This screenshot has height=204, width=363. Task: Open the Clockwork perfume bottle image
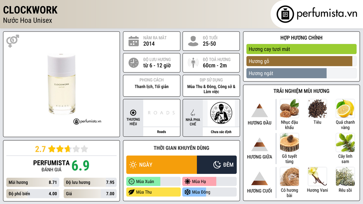pyautogui.click(x=62, y=84)
